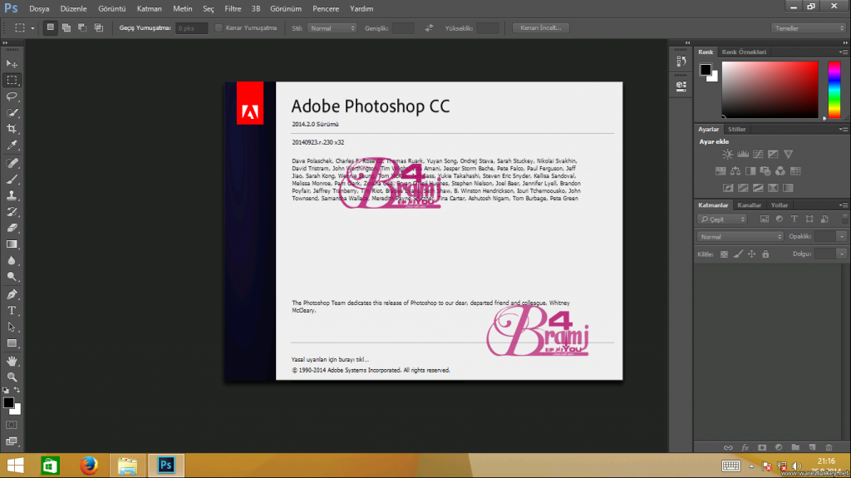The image size is (851, 478).
Task: Select the Crop tool
Action: (12, 129)
